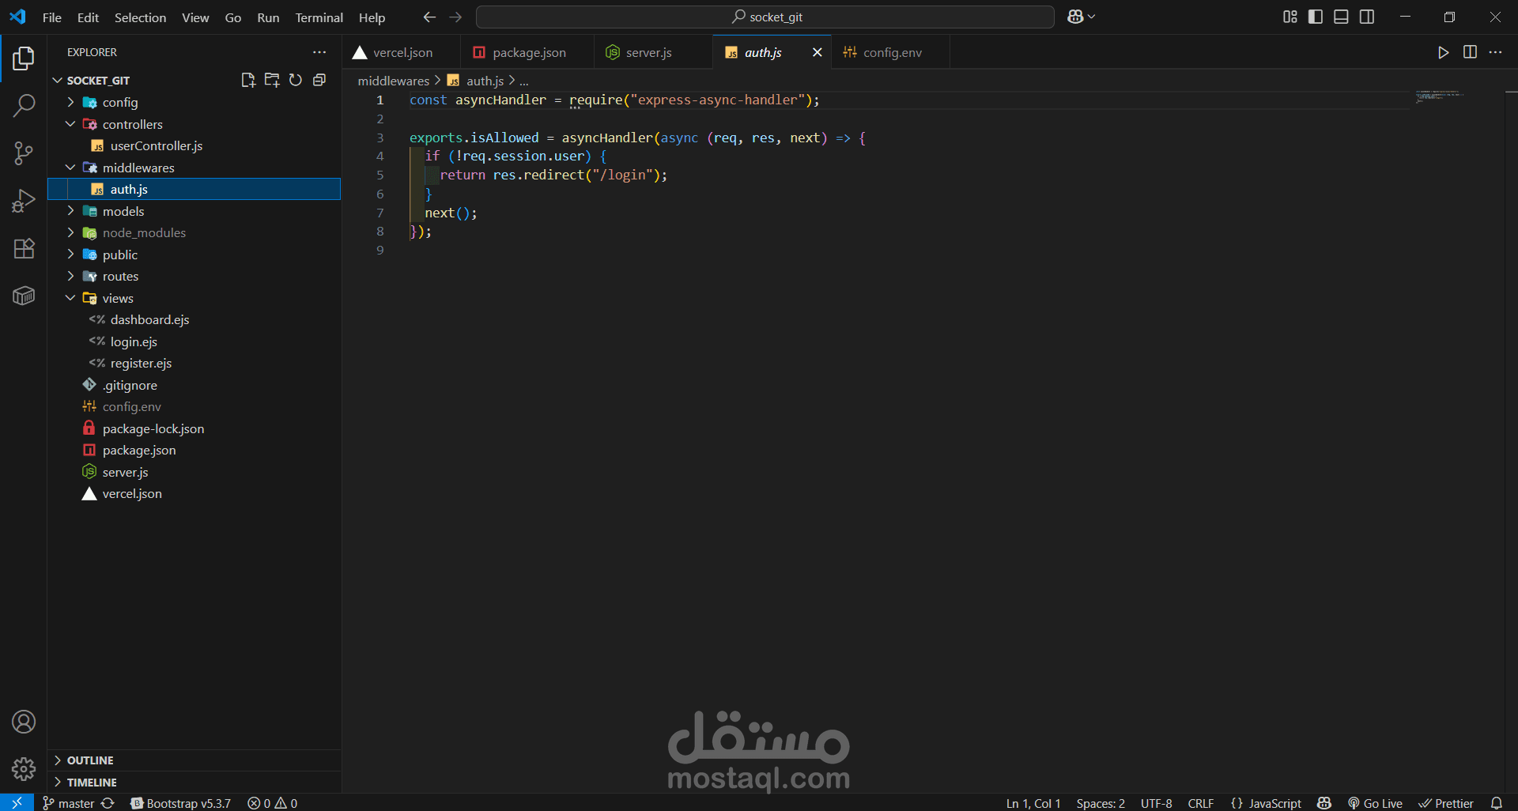The width and height of the screenshot is (1518, 811).
Task: Switch to the package.json tab
Action: click(527, 52)
